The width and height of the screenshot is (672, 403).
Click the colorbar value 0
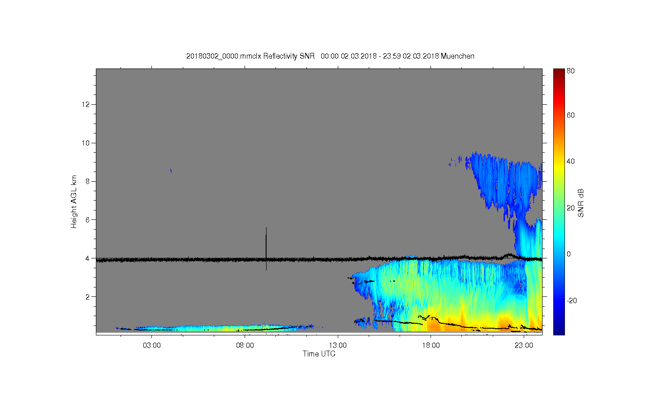(569, 254)
